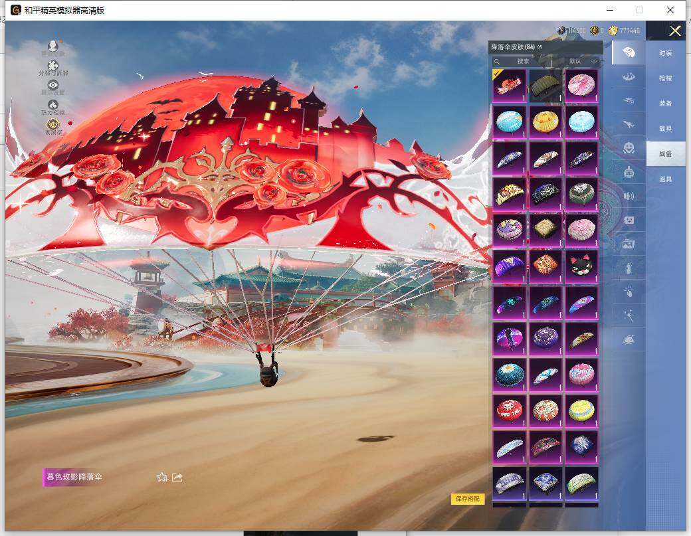Share the parachute with the share arrow icon

point(177,477)
